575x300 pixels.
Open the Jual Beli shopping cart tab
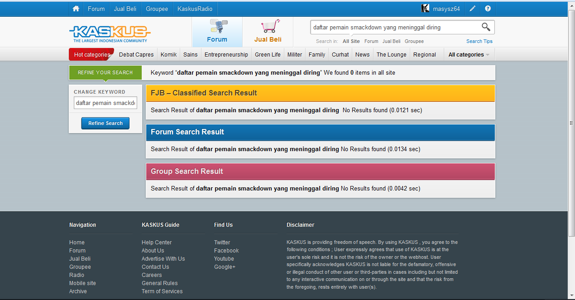point(268,32)
